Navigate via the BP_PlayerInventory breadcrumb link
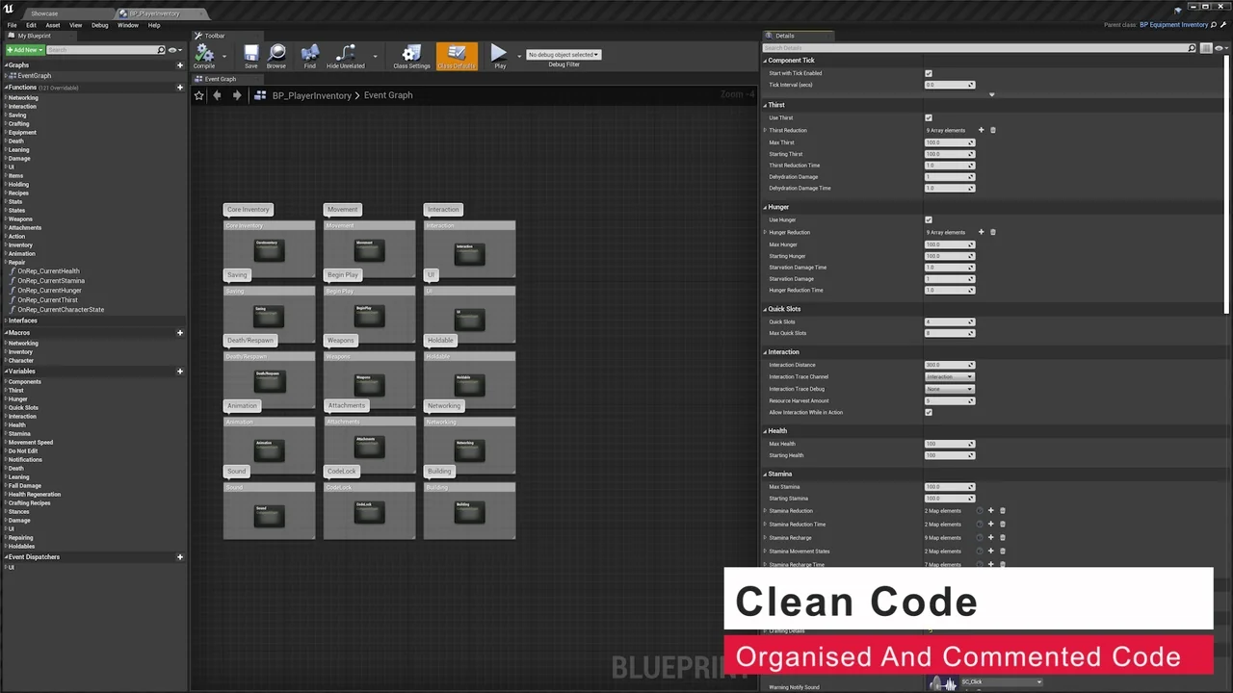 pyautogui.click(x=311, y=94)
